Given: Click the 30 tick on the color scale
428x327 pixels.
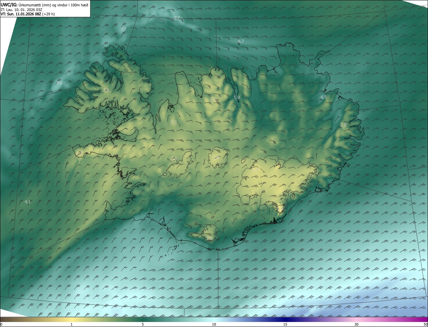Looking at the screenshot, I should pyautogui.click(x=356, y=324).
